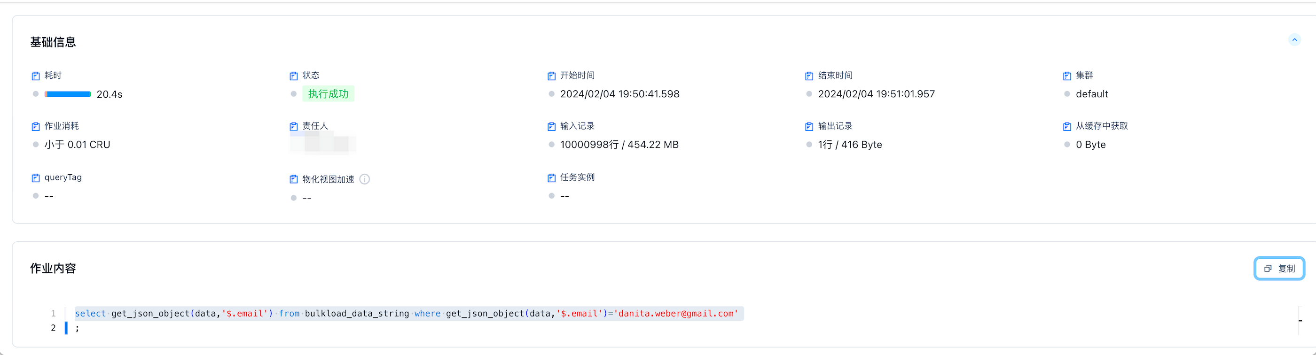Click line 1 of the SQL code
This screenshot has height=355, width=1316.
406,314
